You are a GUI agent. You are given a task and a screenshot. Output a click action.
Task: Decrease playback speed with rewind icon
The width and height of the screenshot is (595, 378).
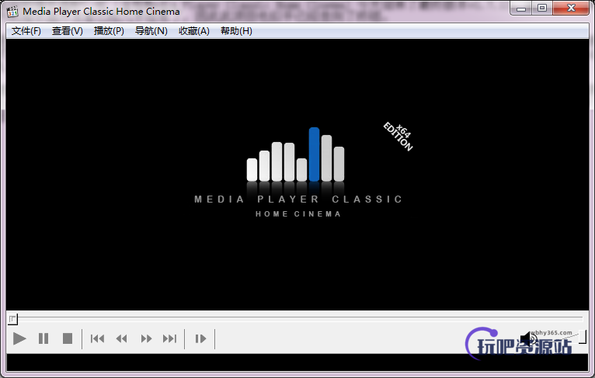[121, 338]
